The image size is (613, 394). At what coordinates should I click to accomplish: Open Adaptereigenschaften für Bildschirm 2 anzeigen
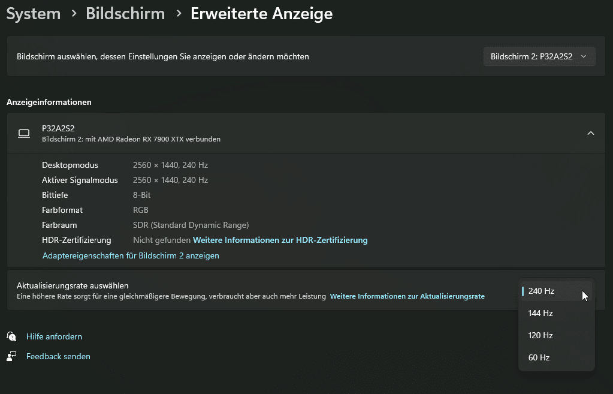point(131,255)
